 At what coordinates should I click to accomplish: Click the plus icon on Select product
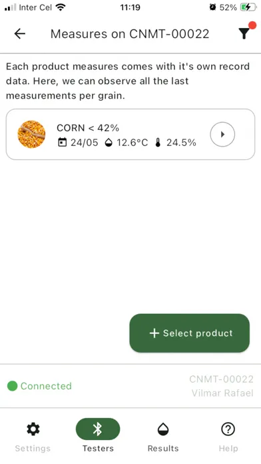[154, 333]
